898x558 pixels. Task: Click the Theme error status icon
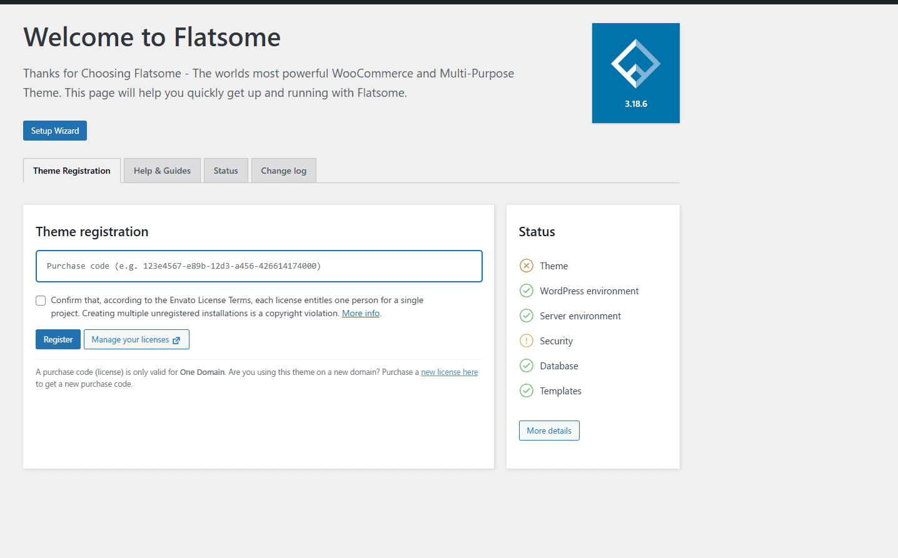tap(527, 266)
